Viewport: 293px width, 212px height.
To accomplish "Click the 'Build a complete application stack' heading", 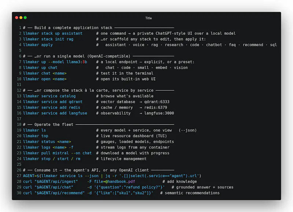I will [x=73, y=27].
